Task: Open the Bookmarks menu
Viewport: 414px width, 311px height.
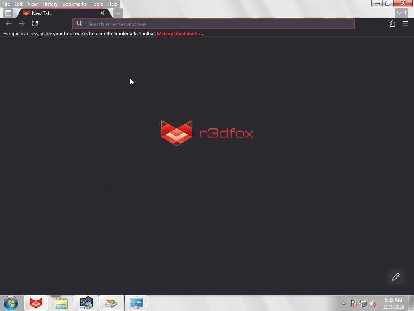Action: tap(74, 4)
